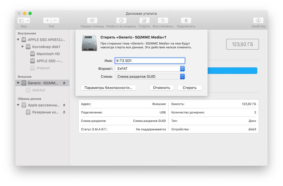Click the Restore toolbar icon
The image size is (283, 186).
click(163, 20)
